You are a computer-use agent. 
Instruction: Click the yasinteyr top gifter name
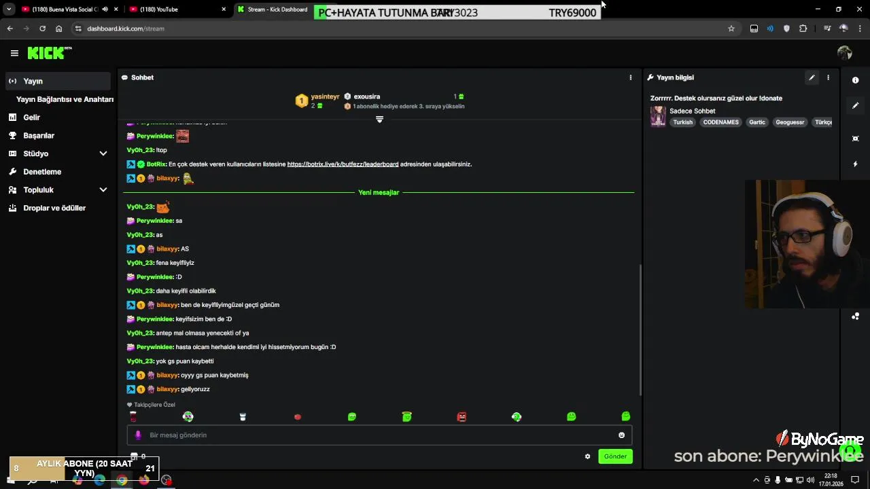pos(325,96)
